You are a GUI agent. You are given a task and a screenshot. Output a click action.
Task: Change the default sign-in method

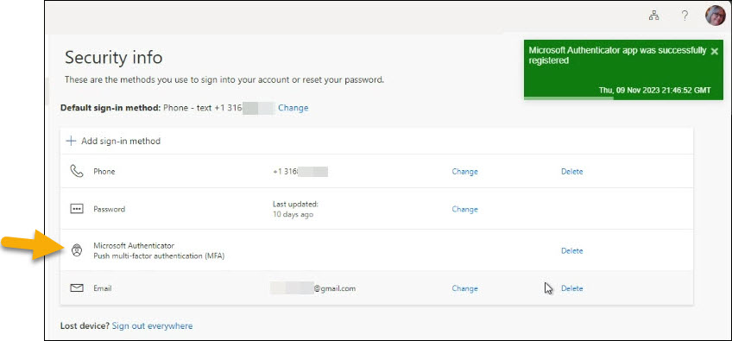point(293,107)
